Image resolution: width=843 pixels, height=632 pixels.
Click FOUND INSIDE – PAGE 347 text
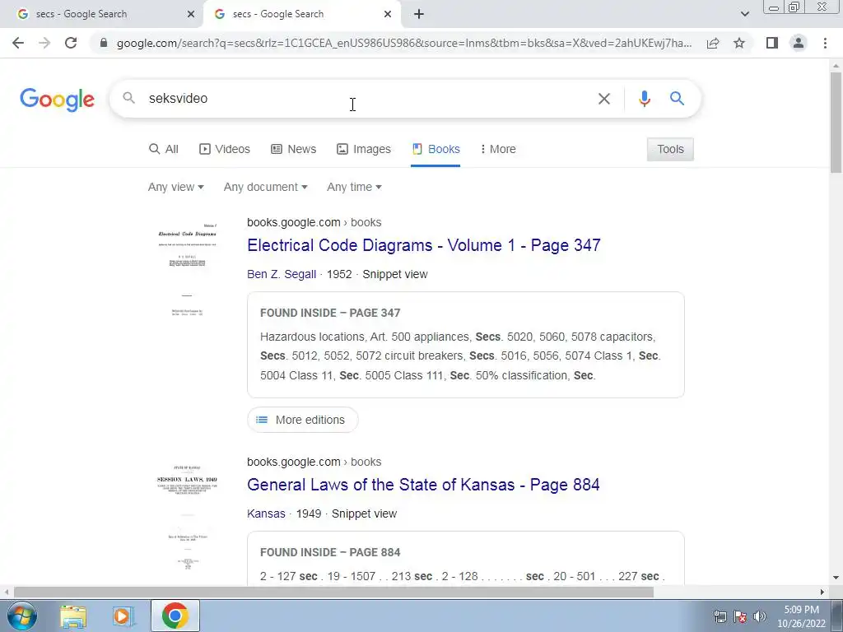(x=330, y=313)
